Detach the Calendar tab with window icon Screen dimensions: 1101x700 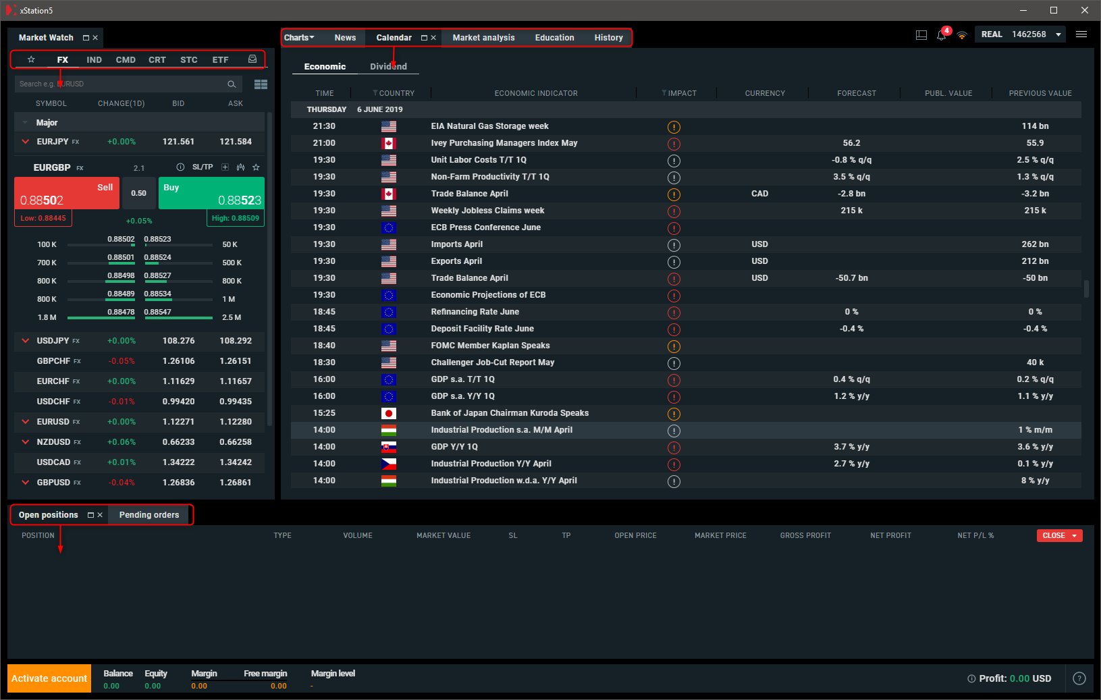[424, 38]
